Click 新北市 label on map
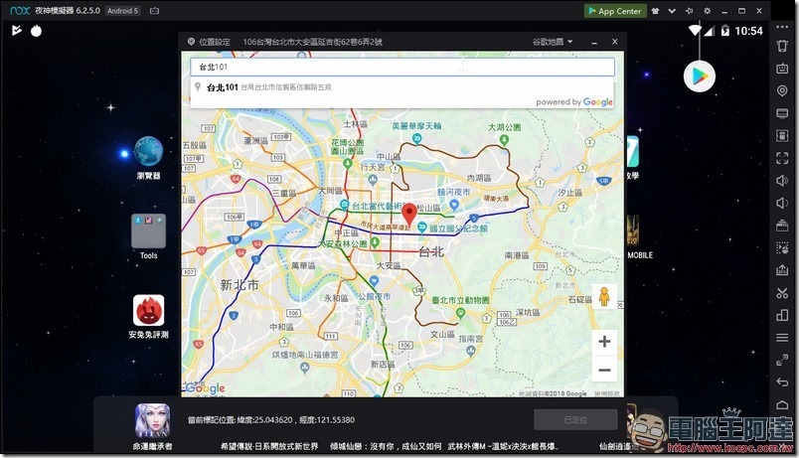This screenshot has width=799, height=458. click(240, 285)
